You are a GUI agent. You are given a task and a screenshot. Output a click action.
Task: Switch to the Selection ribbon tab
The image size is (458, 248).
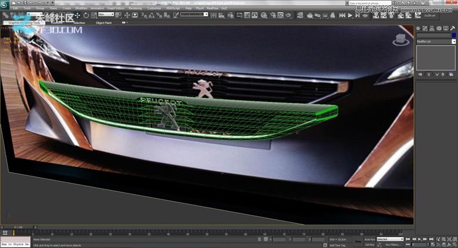(79, 22)
